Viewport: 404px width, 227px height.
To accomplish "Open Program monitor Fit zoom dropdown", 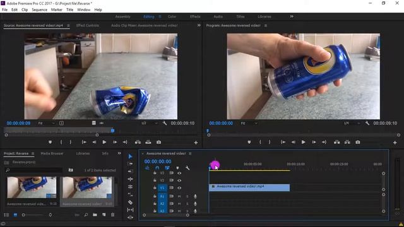I will [249, 124].
